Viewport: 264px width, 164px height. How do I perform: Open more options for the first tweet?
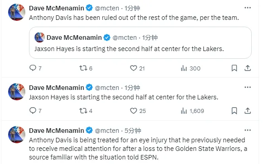pyautogui.click(x=248, y=8)
